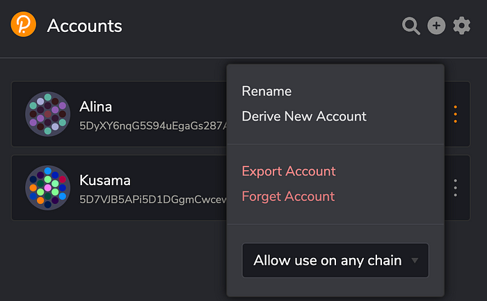487x301 pixels.
Task: Open the Kusama account three-dot menu
Action: coord(456,188)
